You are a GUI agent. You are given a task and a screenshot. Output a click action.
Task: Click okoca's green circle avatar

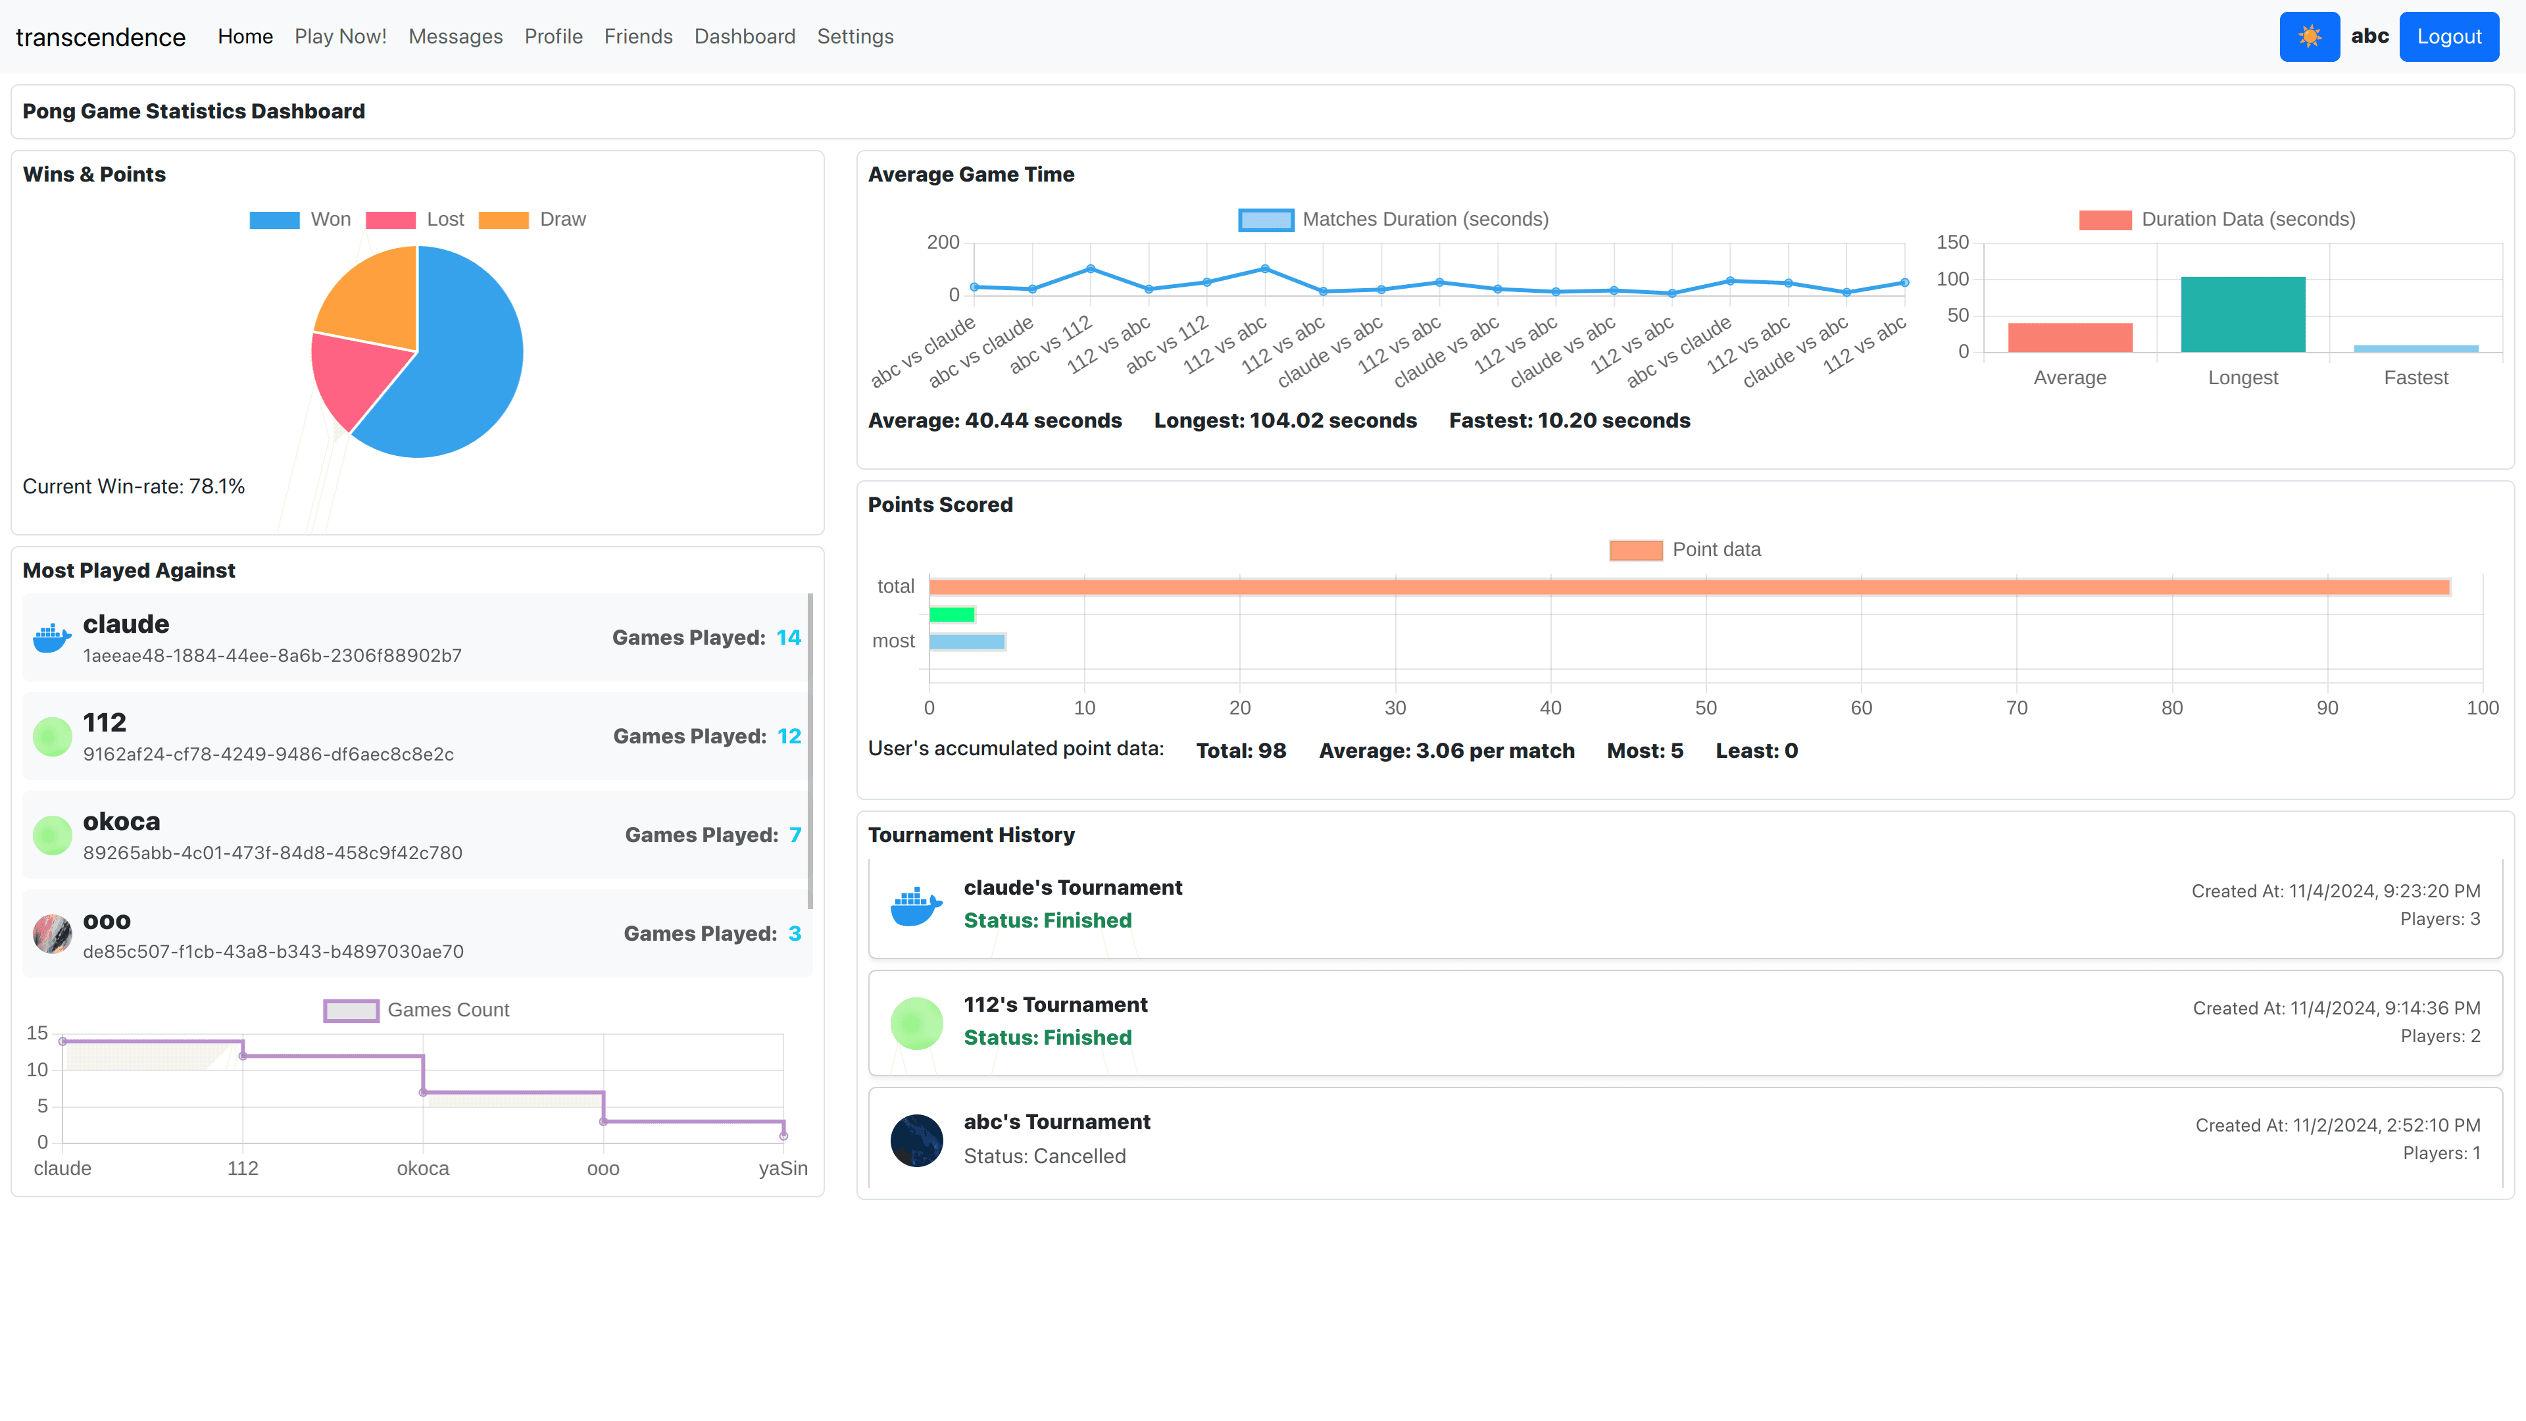(52, 835)
